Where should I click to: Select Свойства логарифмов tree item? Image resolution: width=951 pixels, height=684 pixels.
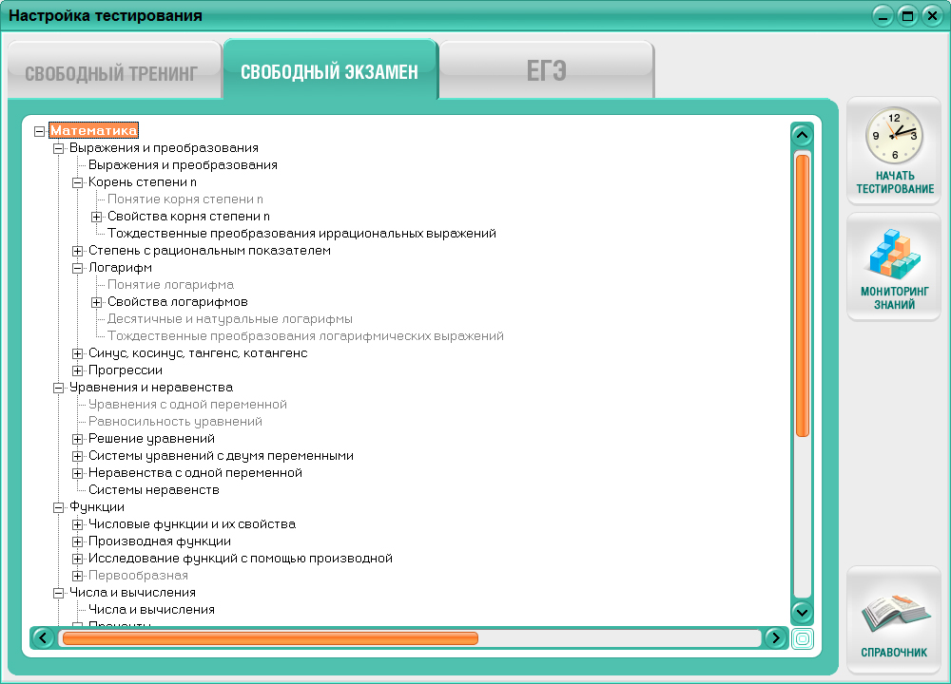pos(178,302)
